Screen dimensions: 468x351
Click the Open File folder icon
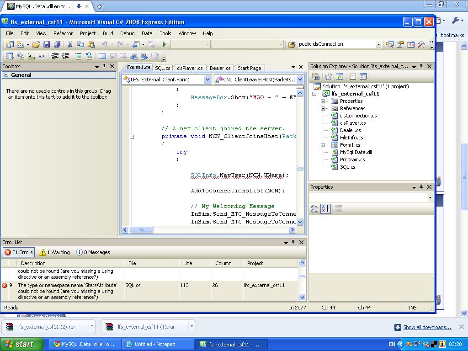click(36, 44)
